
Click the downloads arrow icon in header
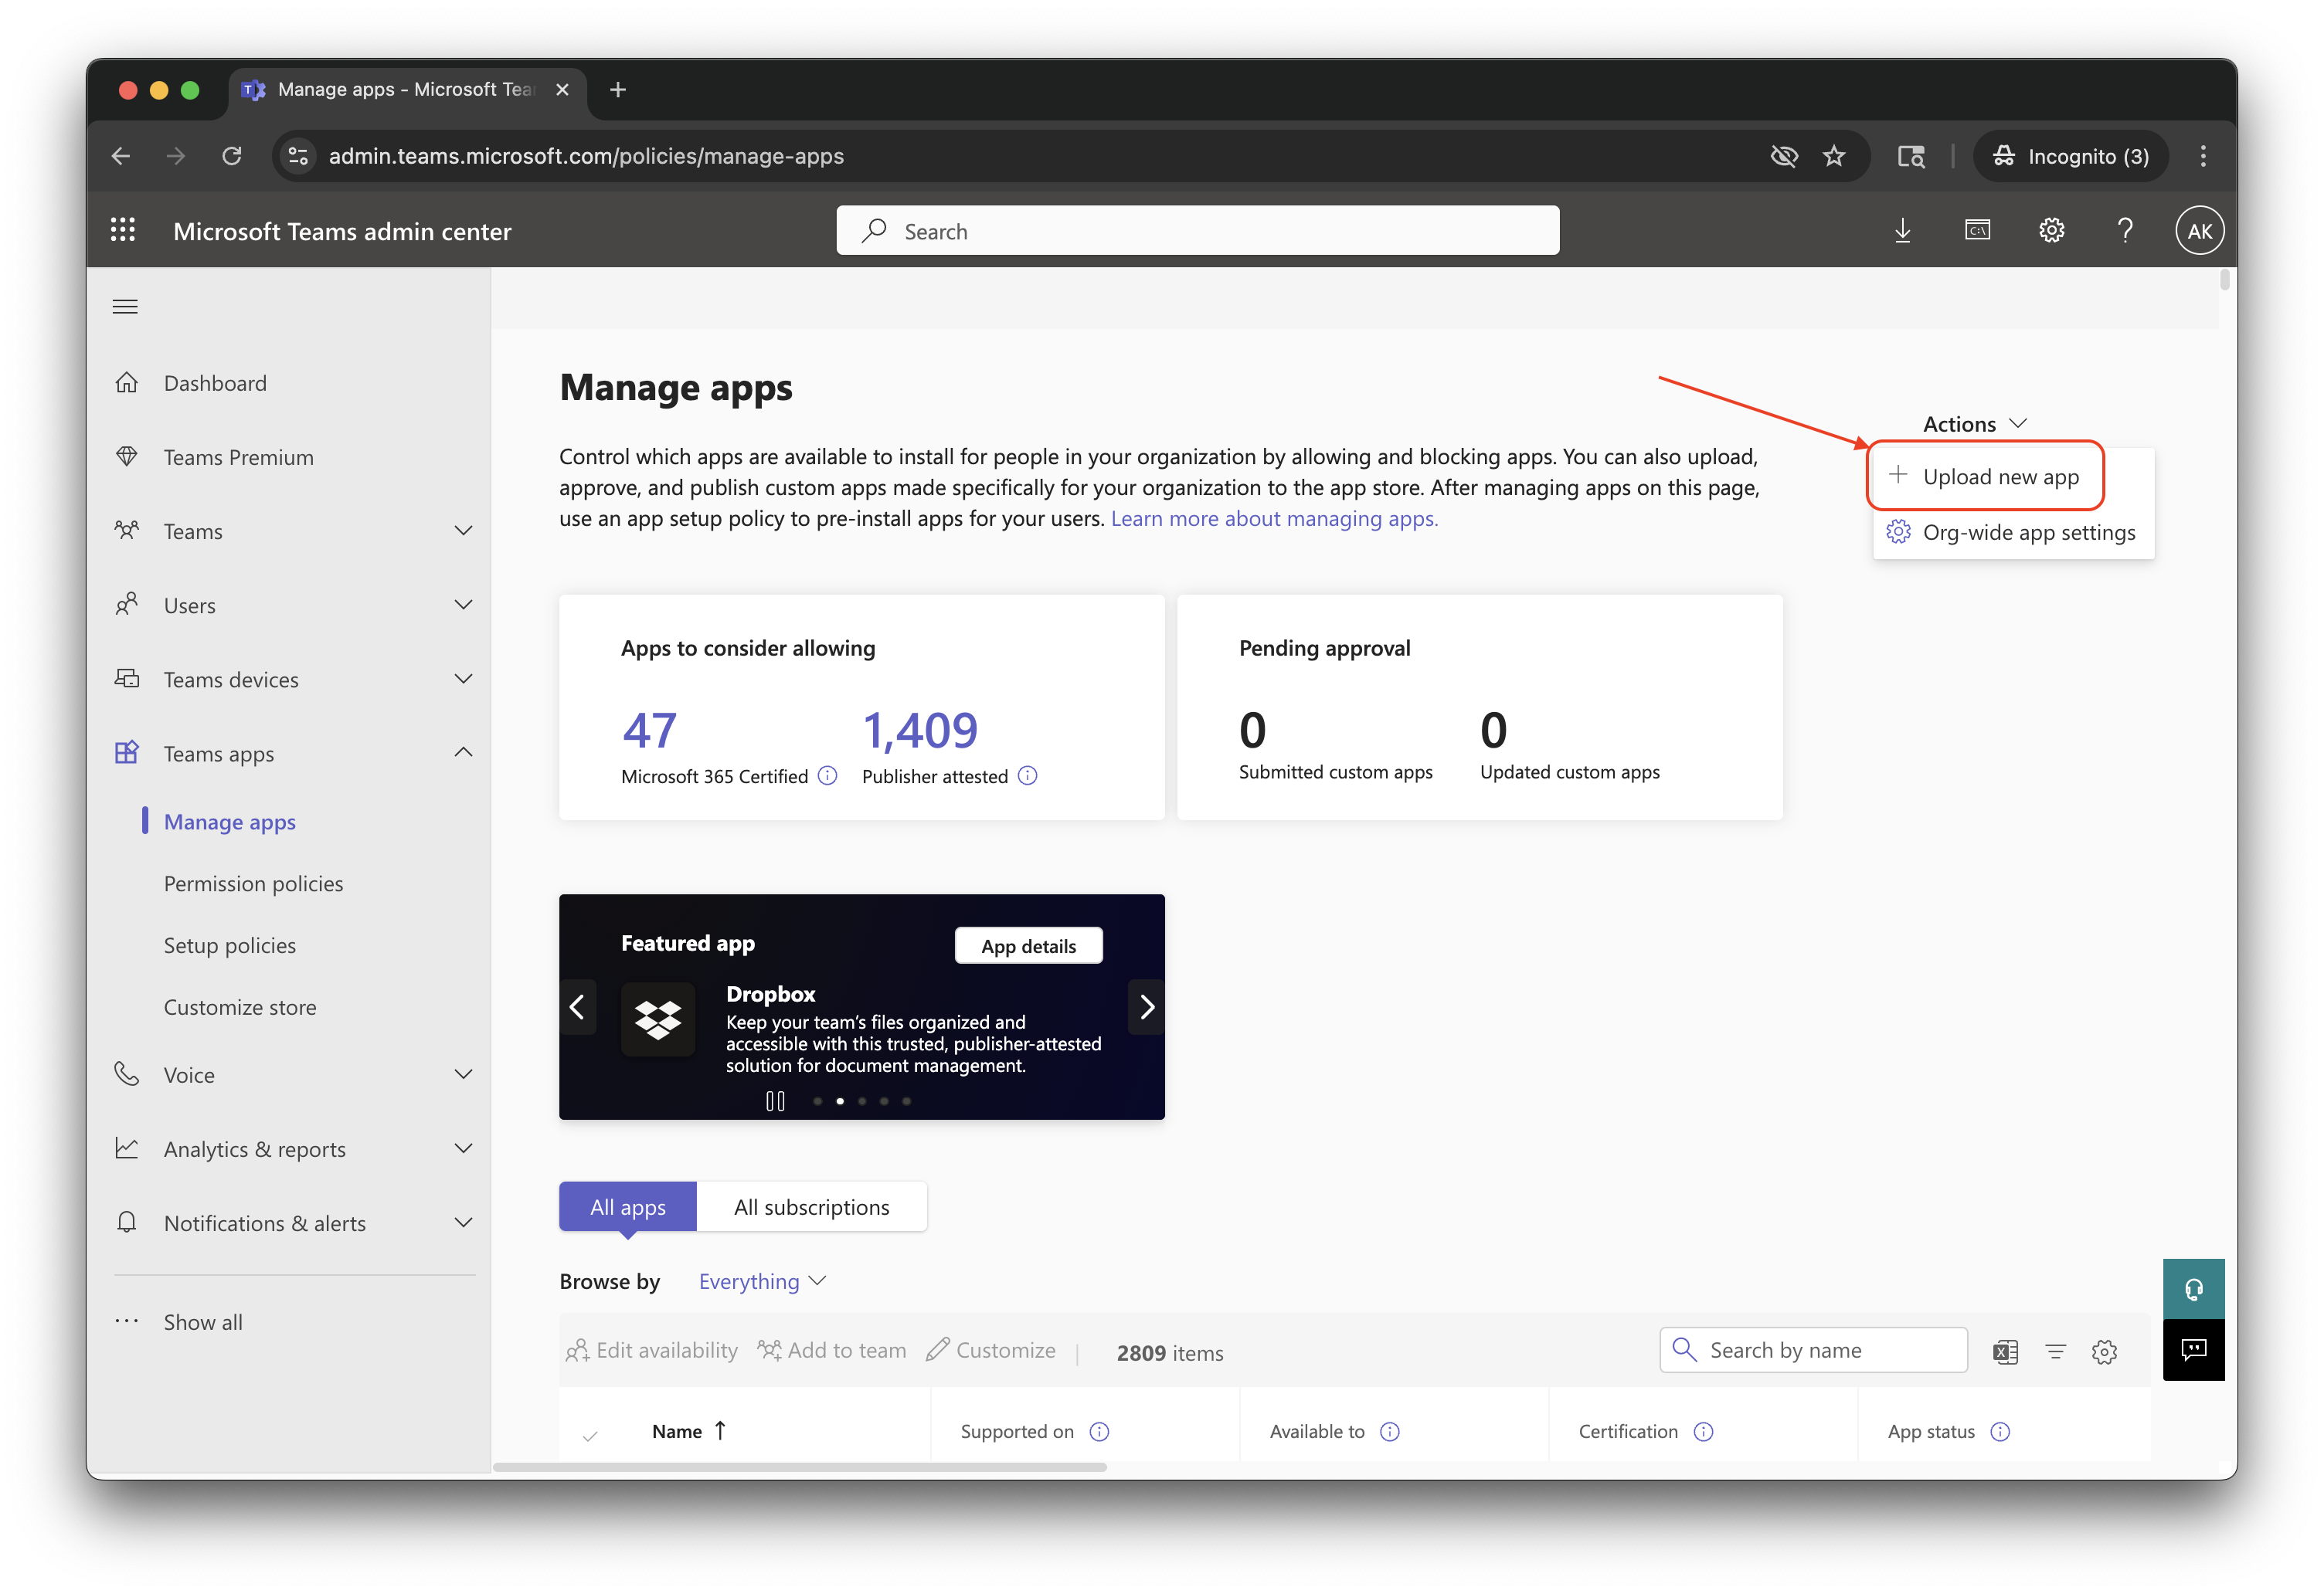1902,231
